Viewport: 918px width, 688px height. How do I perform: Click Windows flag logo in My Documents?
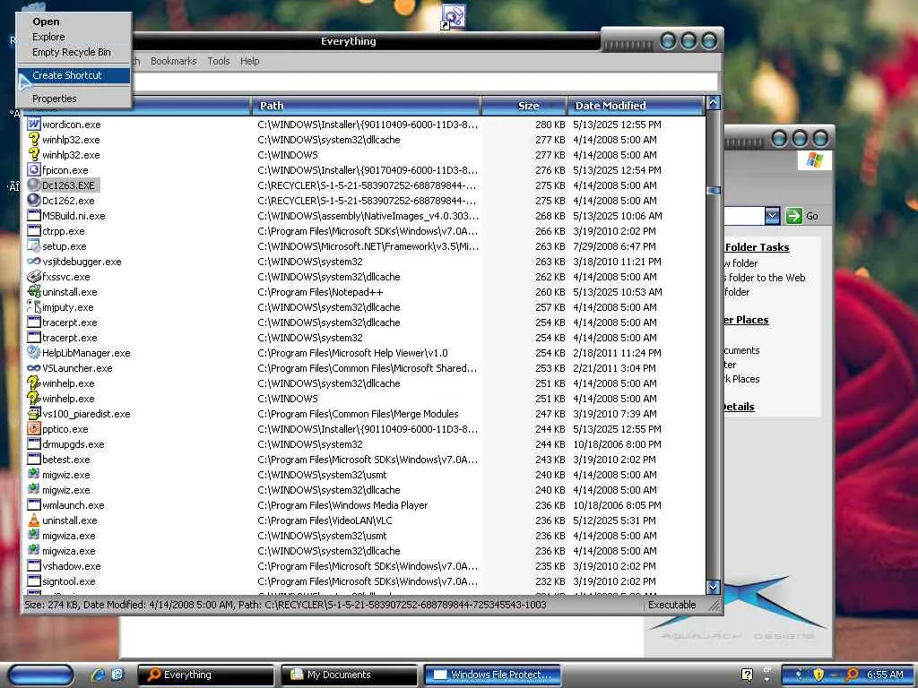point(814,159)
